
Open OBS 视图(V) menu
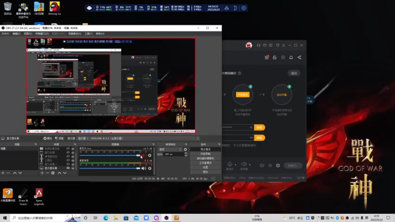click(x=28, y=34)
